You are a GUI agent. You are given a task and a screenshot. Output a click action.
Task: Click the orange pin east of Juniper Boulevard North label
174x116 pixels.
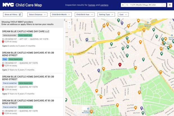[x=135, y=68]
